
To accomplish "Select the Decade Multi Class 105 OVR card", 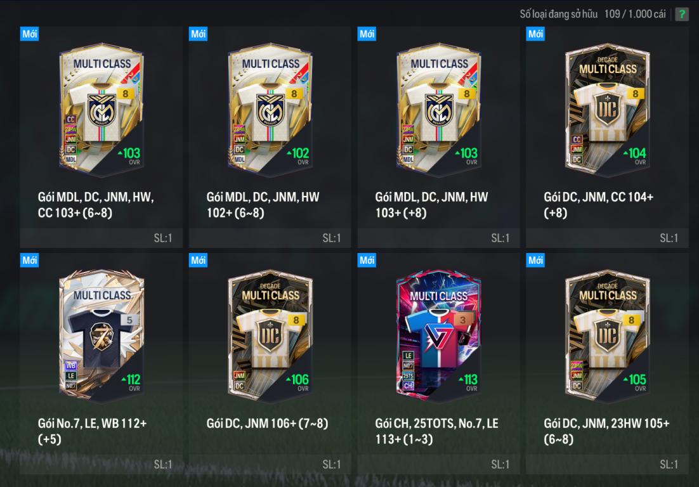I will tap(607, 336).
